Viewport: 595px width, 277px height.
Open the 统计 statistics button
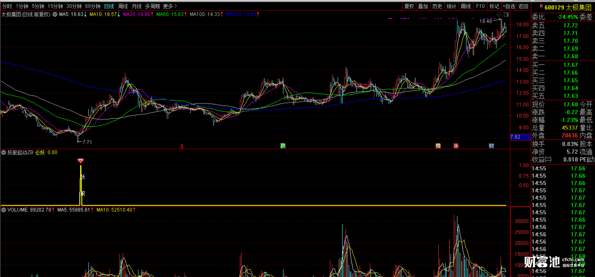coord(451,6)
